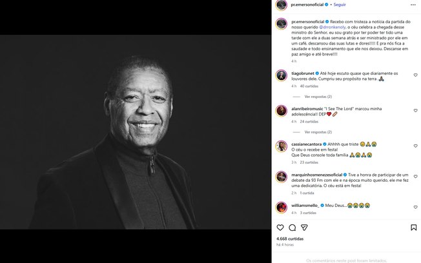Click cassianecantora's profile avatar

[282, 146]
